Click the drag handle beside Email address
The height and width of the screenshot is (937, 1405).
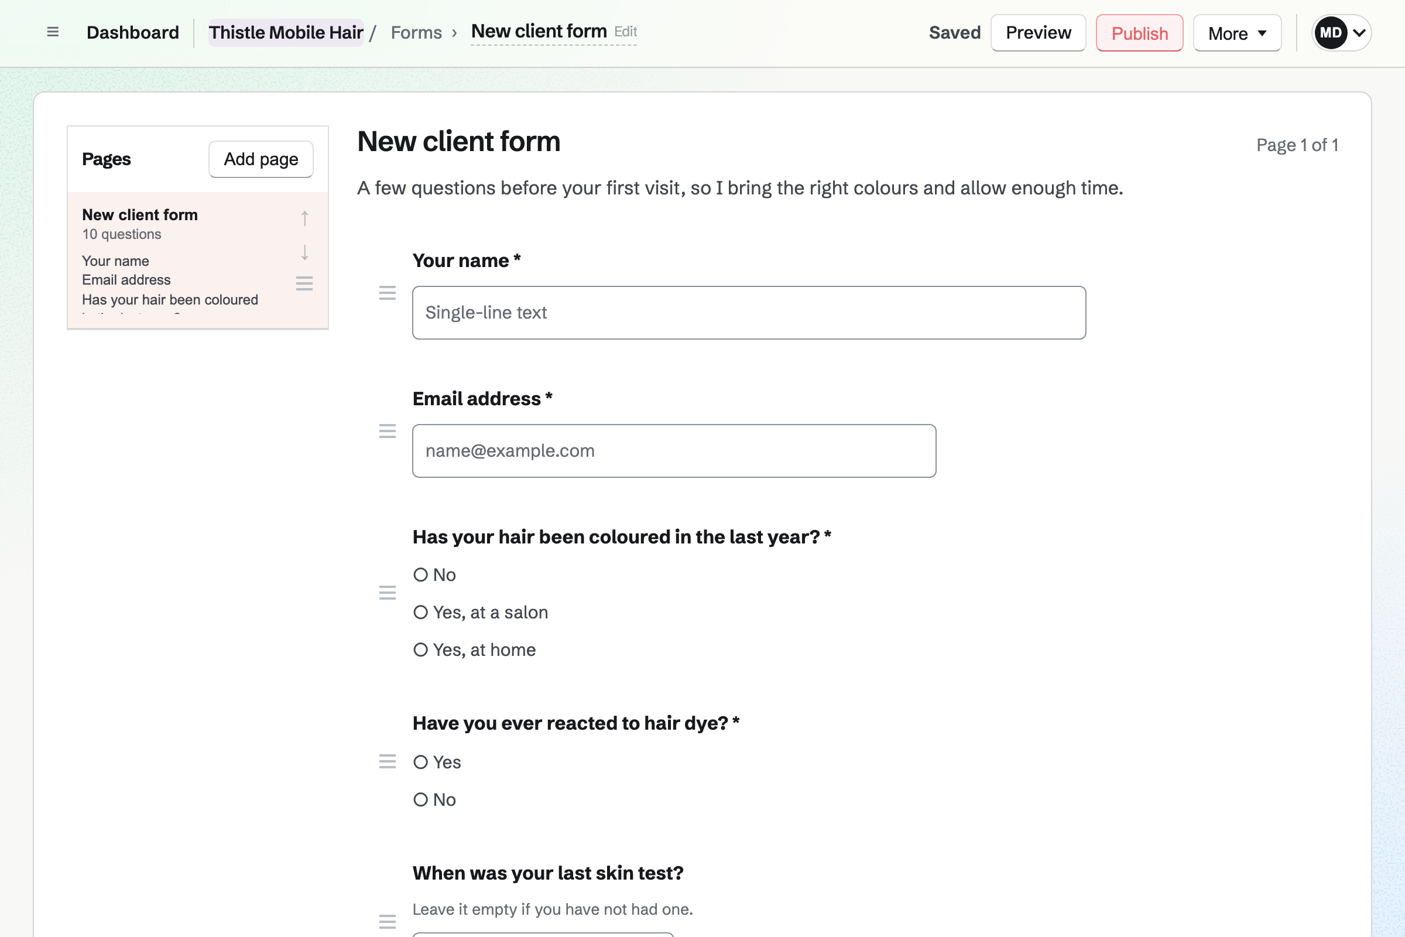tap(387, 431)
